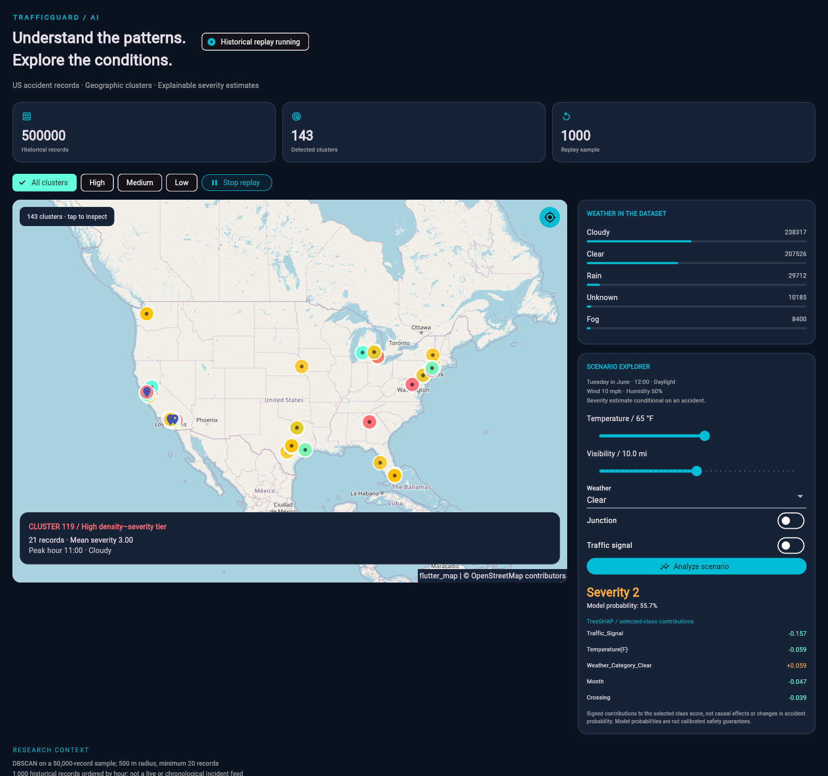Click the Temperature slider handle
The image size is (828, 776).
tap(704, 436)
